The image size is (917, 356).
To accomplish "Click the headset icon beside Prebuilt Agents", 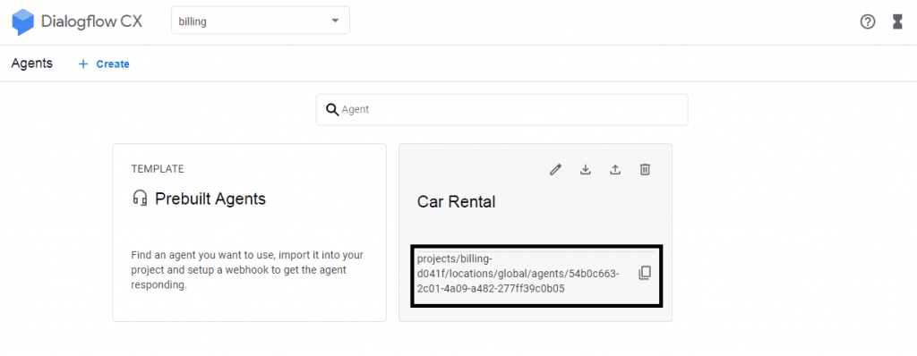I will pos(140,199).
